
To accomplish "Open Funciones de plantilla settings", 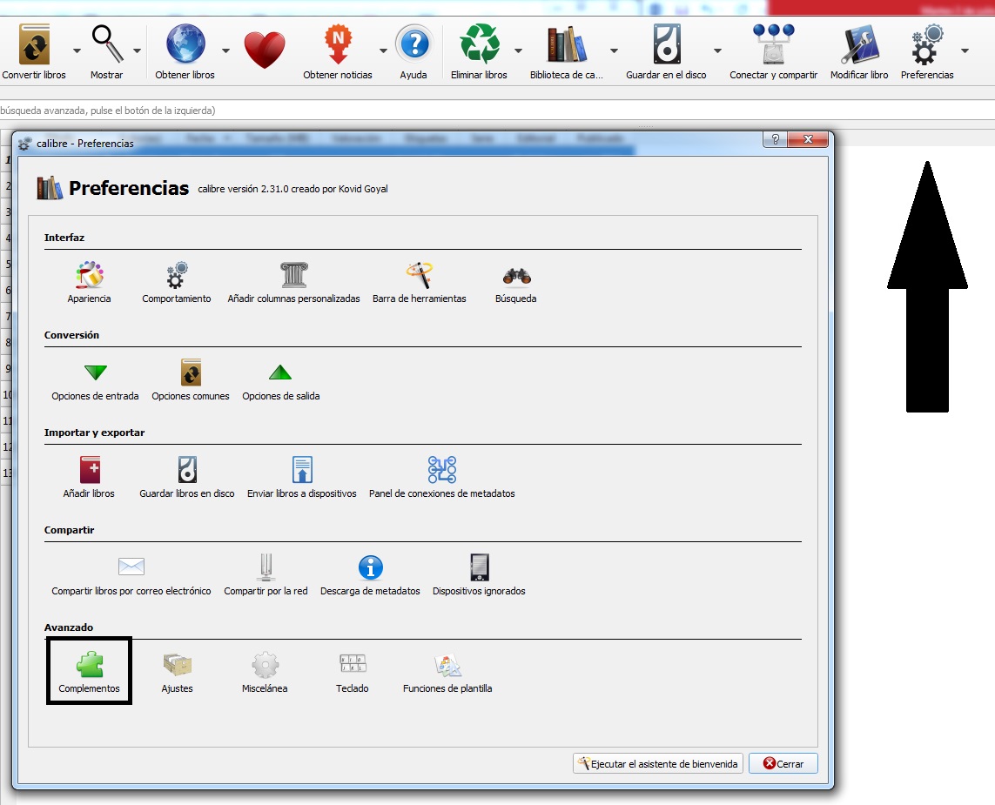I will (447, 668).
